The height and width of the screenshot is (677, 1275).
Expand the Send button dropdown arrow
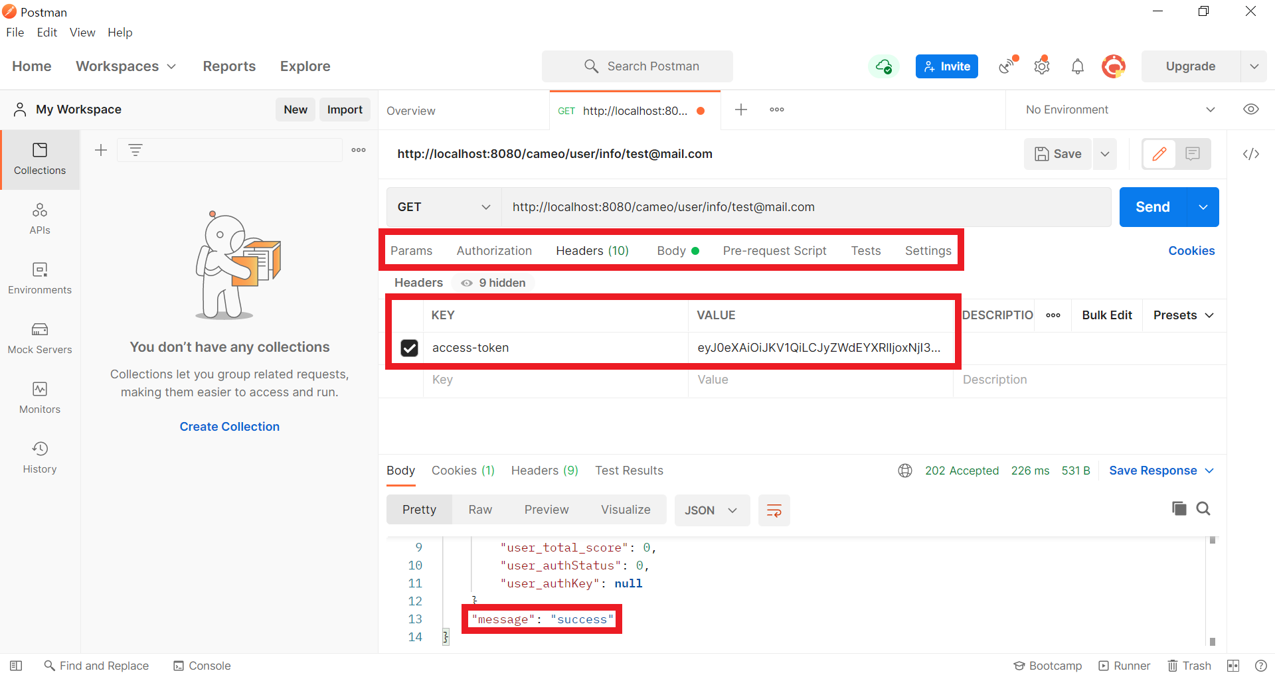coord(1203,207)
